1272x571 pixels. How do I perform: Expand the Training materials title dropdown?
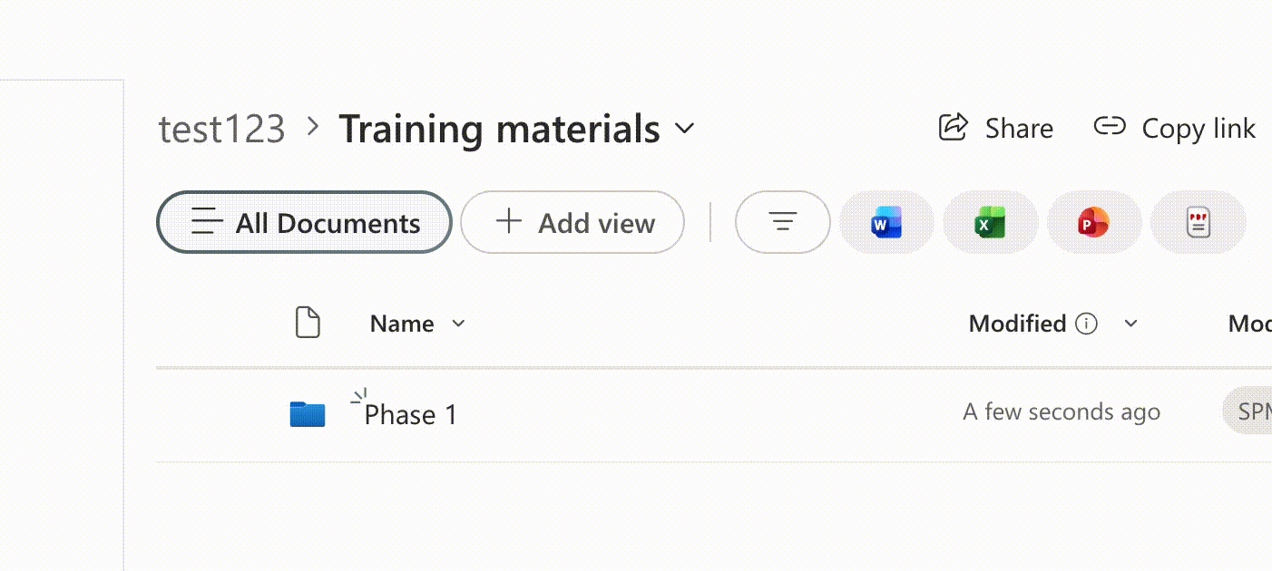pyautogui.click(x=686, y=129)
